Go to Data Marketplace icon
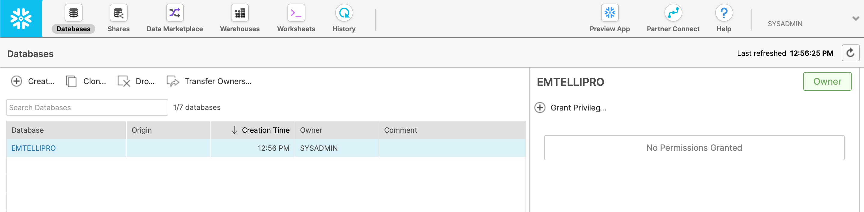864x212 pixels. click(175, 13)
